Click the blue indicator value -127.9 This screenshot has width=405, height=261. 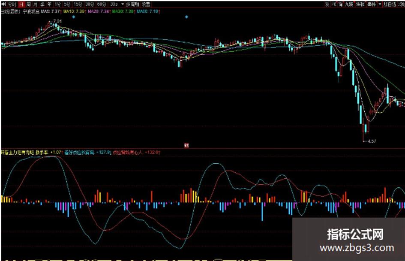pos(104,152)
